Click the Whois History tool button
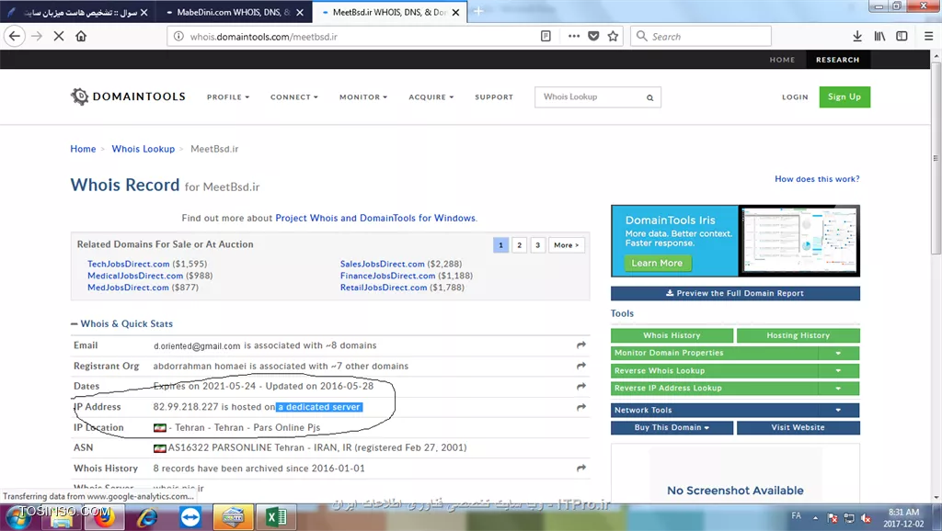Viewport: 942px width, 531px height. pyautogui.click(x=672, y=335)
